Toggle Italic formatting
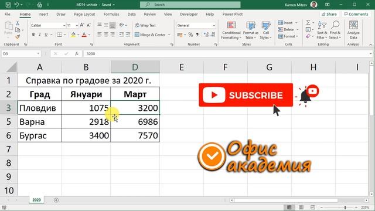 (x=40, y=35)
